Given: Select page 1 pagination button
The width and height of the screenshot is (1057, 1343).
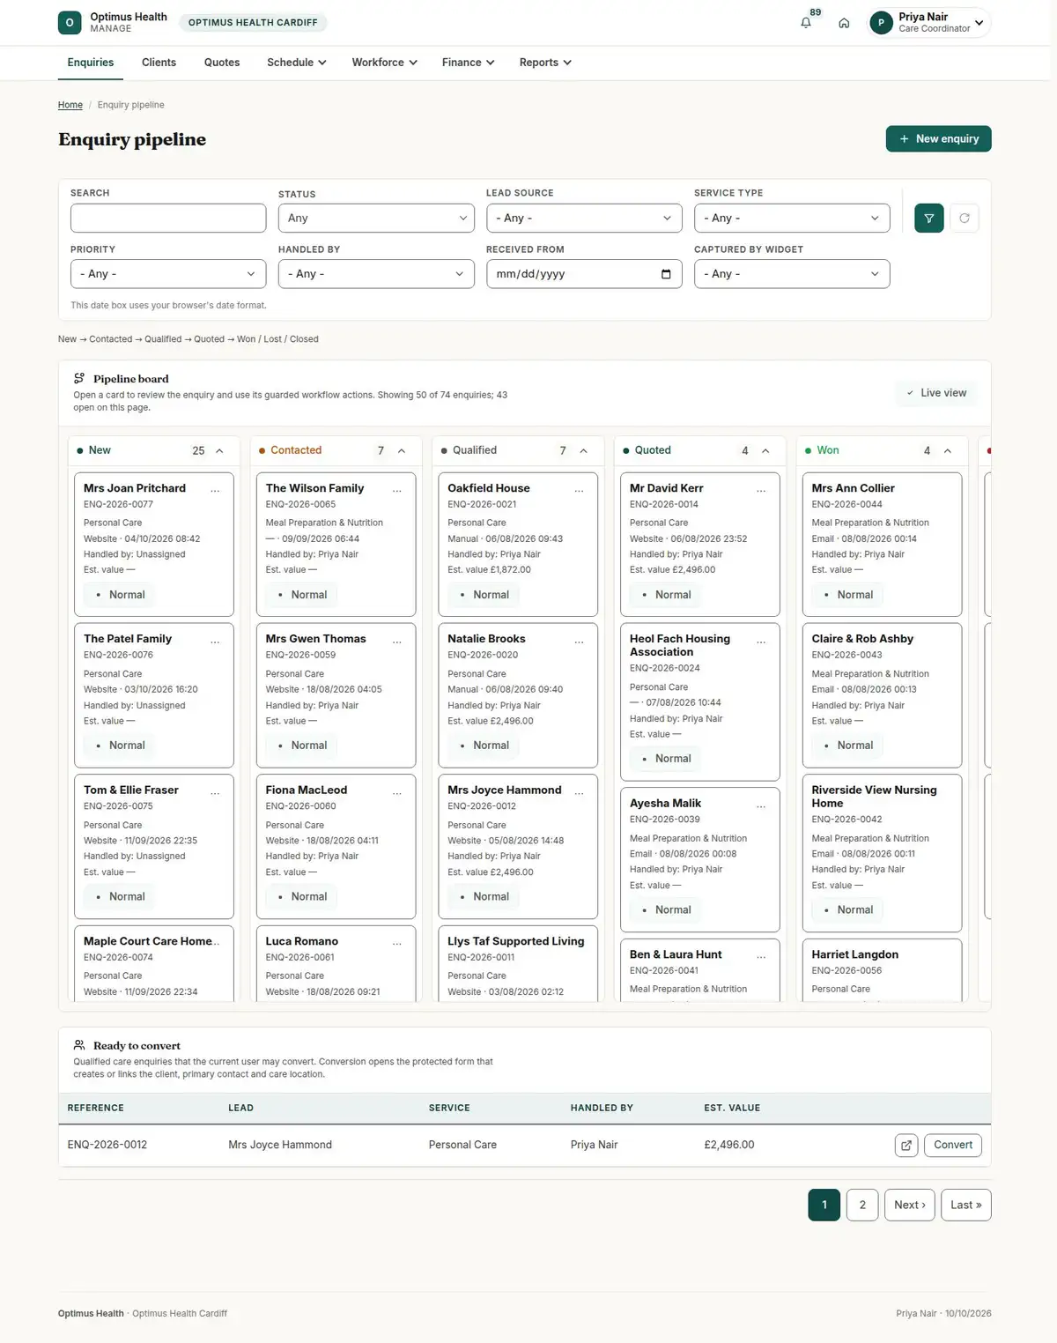Looking at the screenshot, I should click(x=824, y=1206).
